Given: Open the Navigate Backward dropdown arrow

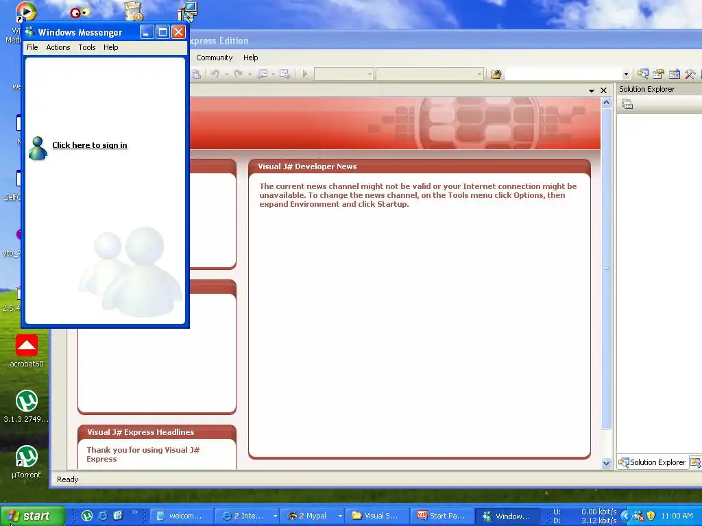Looking at the screenshot, I should point(273,74).
